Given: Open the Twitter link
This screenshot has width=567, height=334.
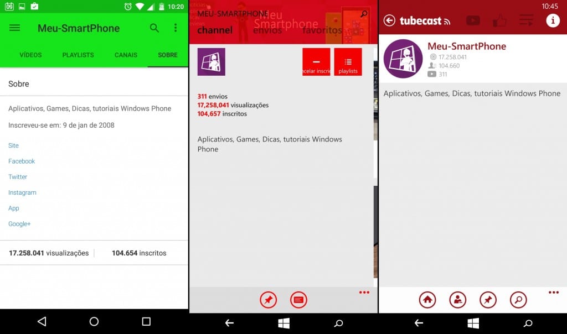Looking at the screenshot, I should pyautogui.click(x=18, y=176).
